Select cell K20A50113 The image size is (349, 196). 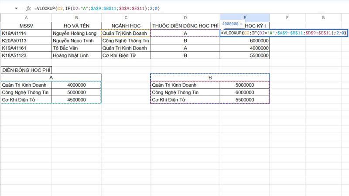[26, 41]
